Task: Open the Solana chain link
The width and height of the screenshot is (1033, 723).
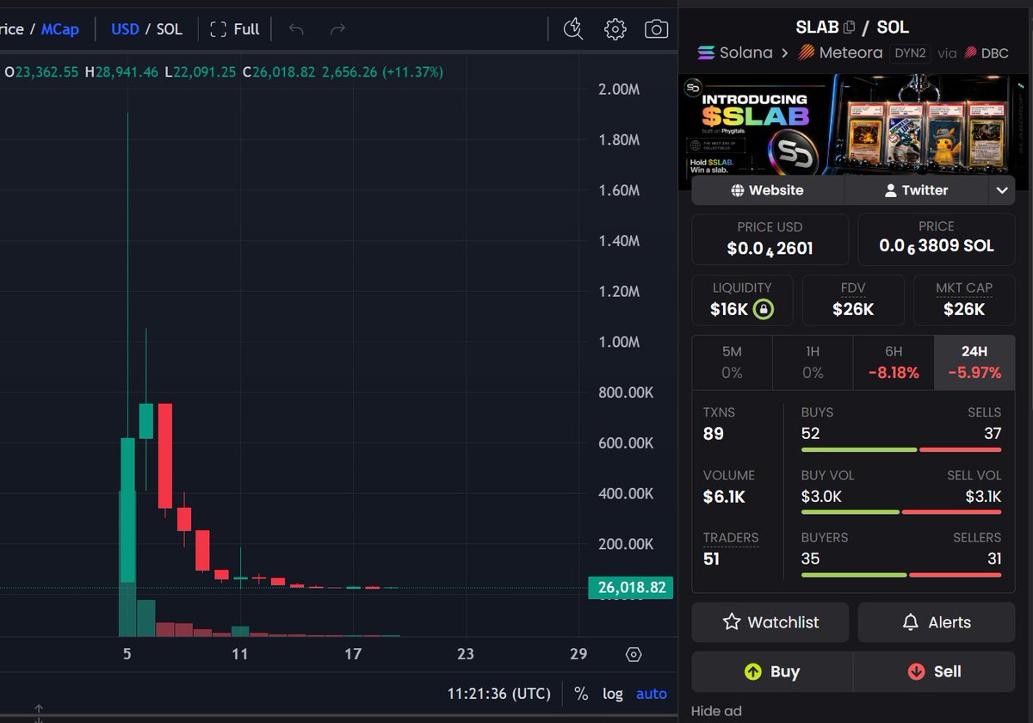Action: coord(734,53)
